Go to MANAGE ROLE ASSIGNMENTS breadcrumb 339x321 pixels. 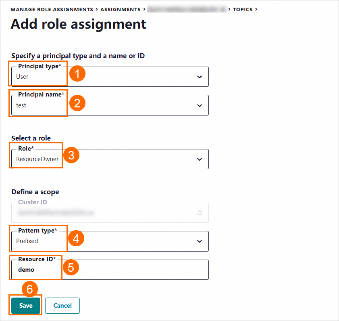(52, 9)
